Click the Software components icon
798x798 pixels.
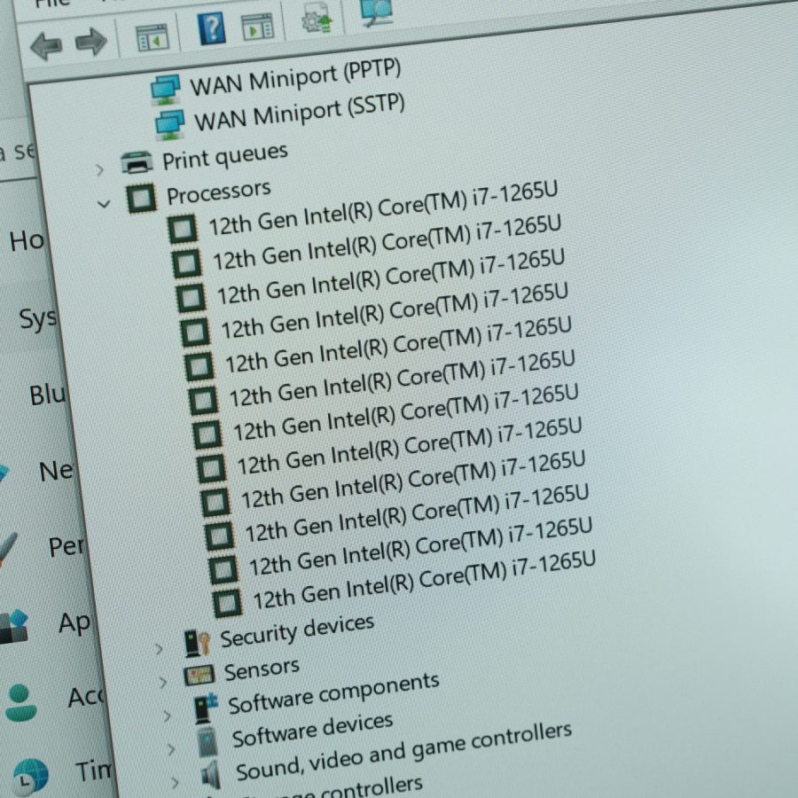(206, 708)
